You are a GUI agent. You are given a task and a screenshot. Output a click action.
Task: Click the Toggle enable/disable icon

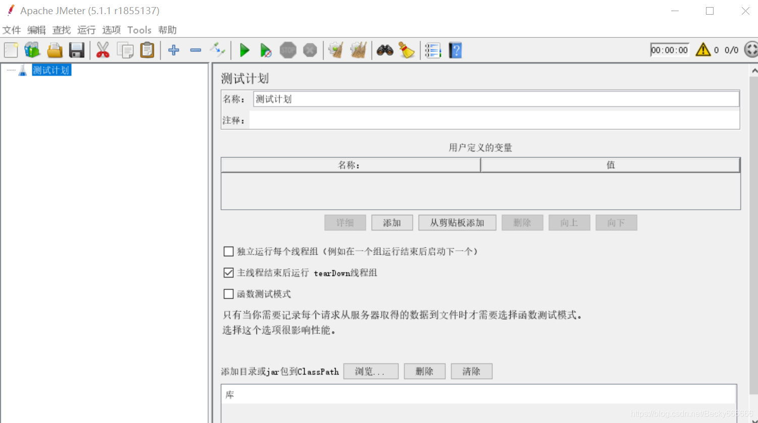pos(218,50)
